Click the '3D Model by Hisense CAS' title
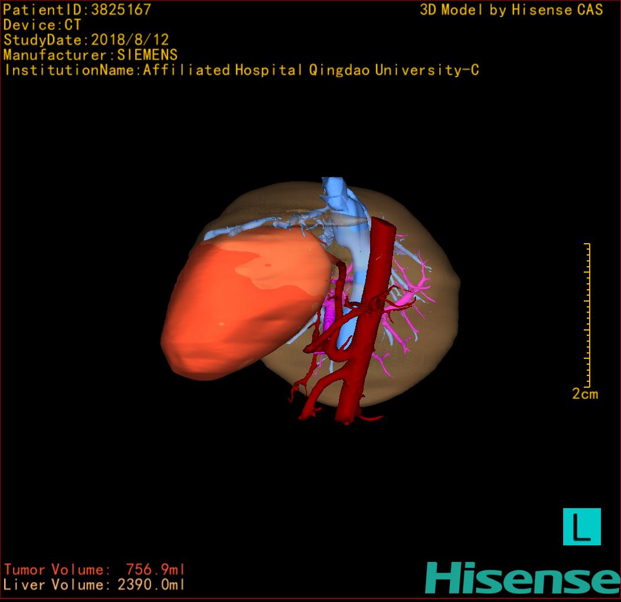 click(511, 9)
